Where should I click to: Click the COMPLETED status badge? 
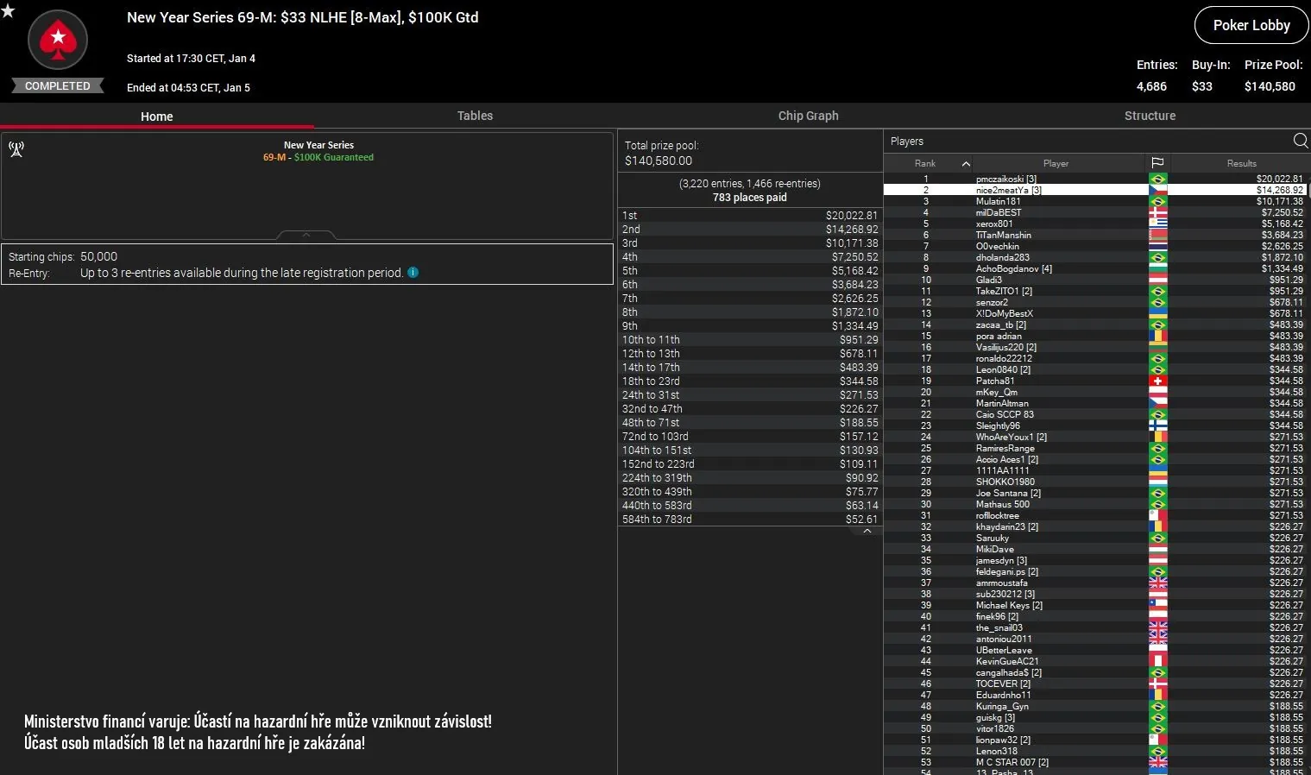pyautogui.click(x=57, y=85)
